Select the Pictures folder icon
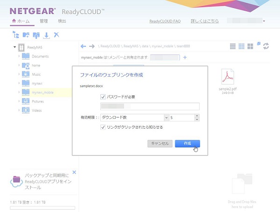Screen dimensions: 280x212 pyautogui.click(x=26, y=102)
